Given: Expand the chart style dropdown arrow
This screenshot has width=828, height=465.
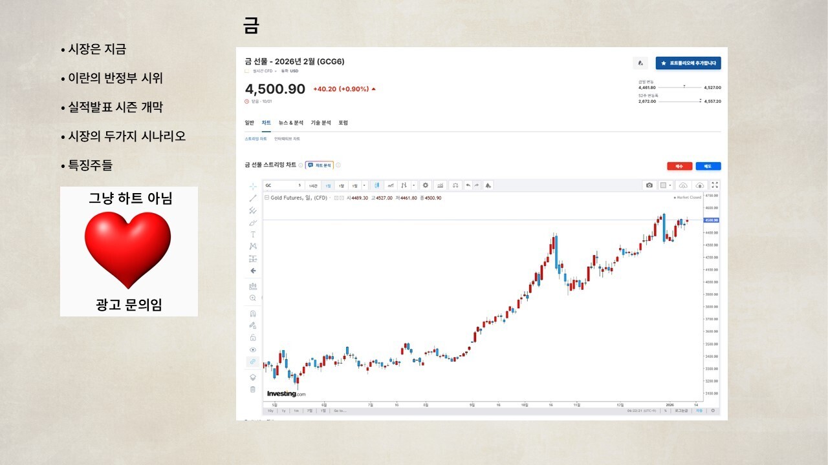Looking at the screenshot, I should pyautogui.click(x=413, y=185).
